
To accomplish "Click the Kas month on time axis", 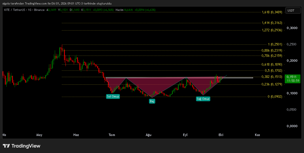I will click(x=257, y=135).
